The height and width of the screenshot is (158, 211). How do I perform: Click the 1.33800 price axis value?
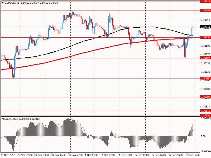tap(206, 46)
